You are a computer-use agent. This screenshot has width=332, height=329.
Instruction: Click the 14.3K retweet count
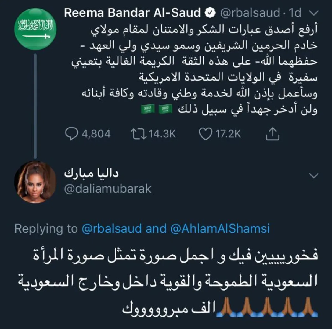(162, 134)
